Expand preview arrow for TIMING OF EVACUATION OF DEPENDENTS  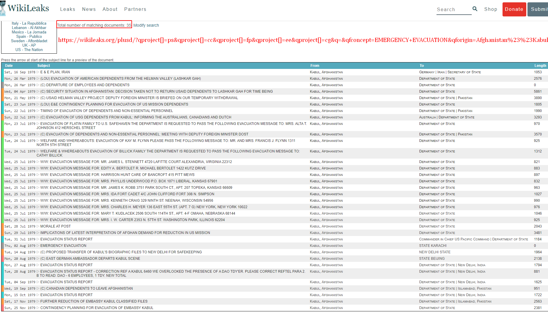point(38,111)
